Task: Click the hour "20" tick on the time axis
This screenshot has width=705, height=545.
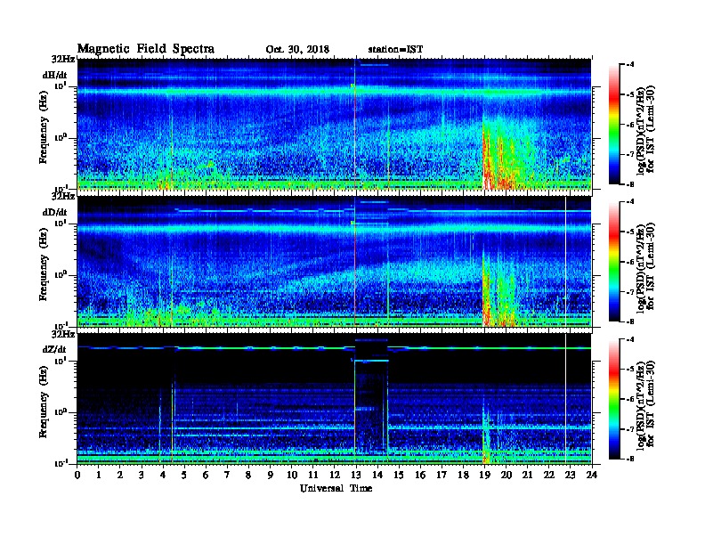Action: 506,475
